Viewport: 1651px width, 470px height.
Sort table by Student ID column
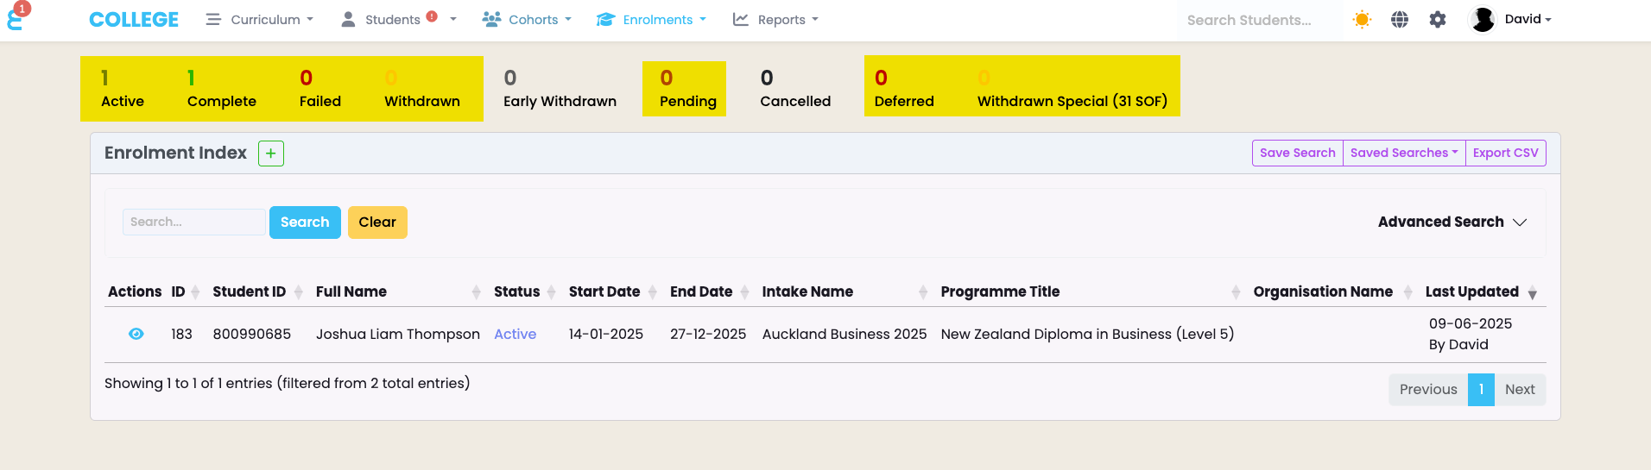[x=257, y=291]
